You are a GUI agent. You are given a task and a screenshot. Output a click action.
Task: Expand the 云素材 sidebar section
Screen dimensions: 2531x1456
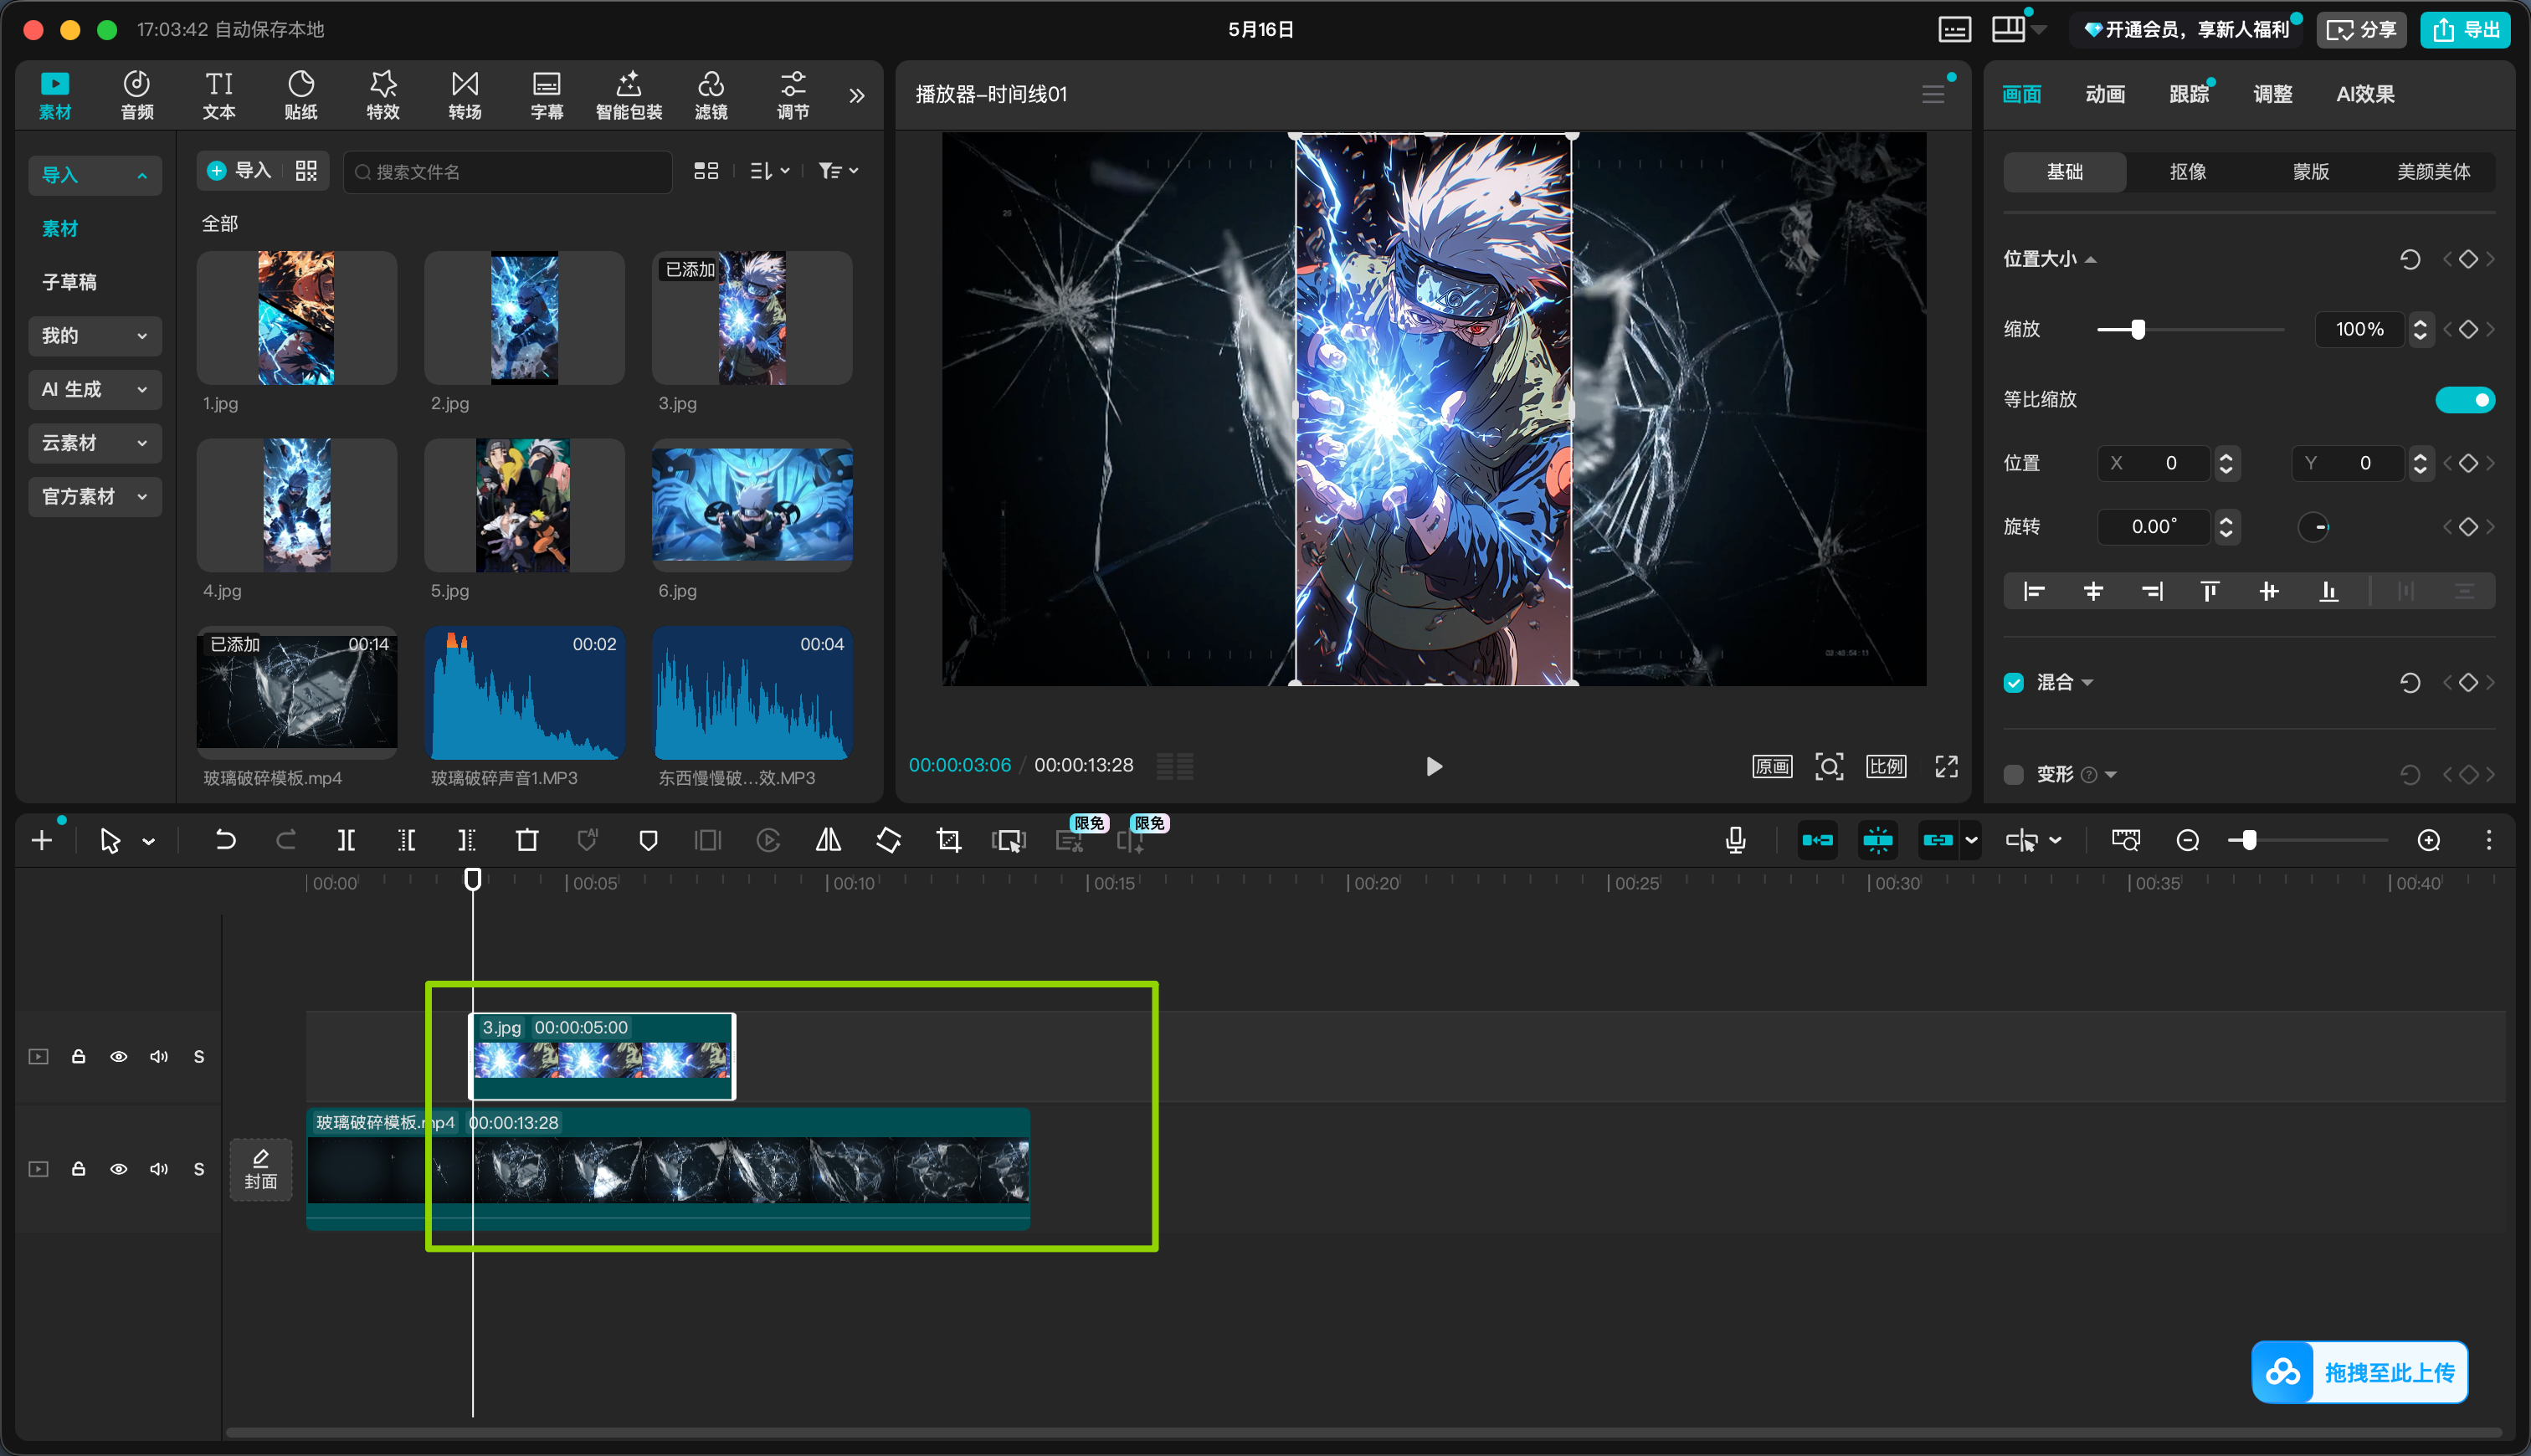[x=95, y=443]
